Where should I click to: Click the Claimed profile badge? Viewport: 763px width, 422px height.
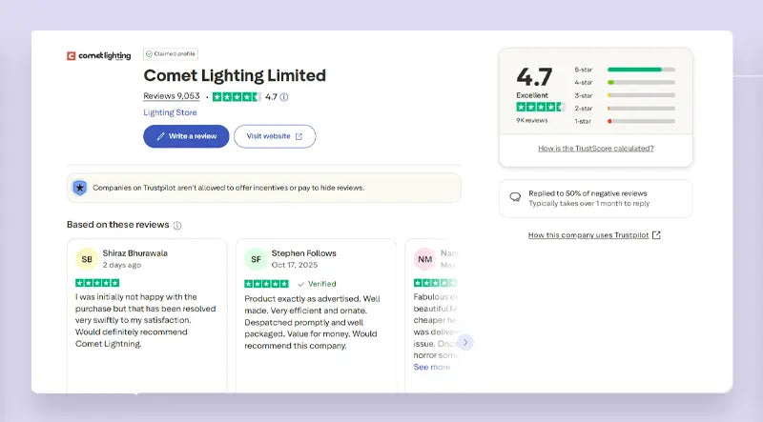click(x=171, y=54)
